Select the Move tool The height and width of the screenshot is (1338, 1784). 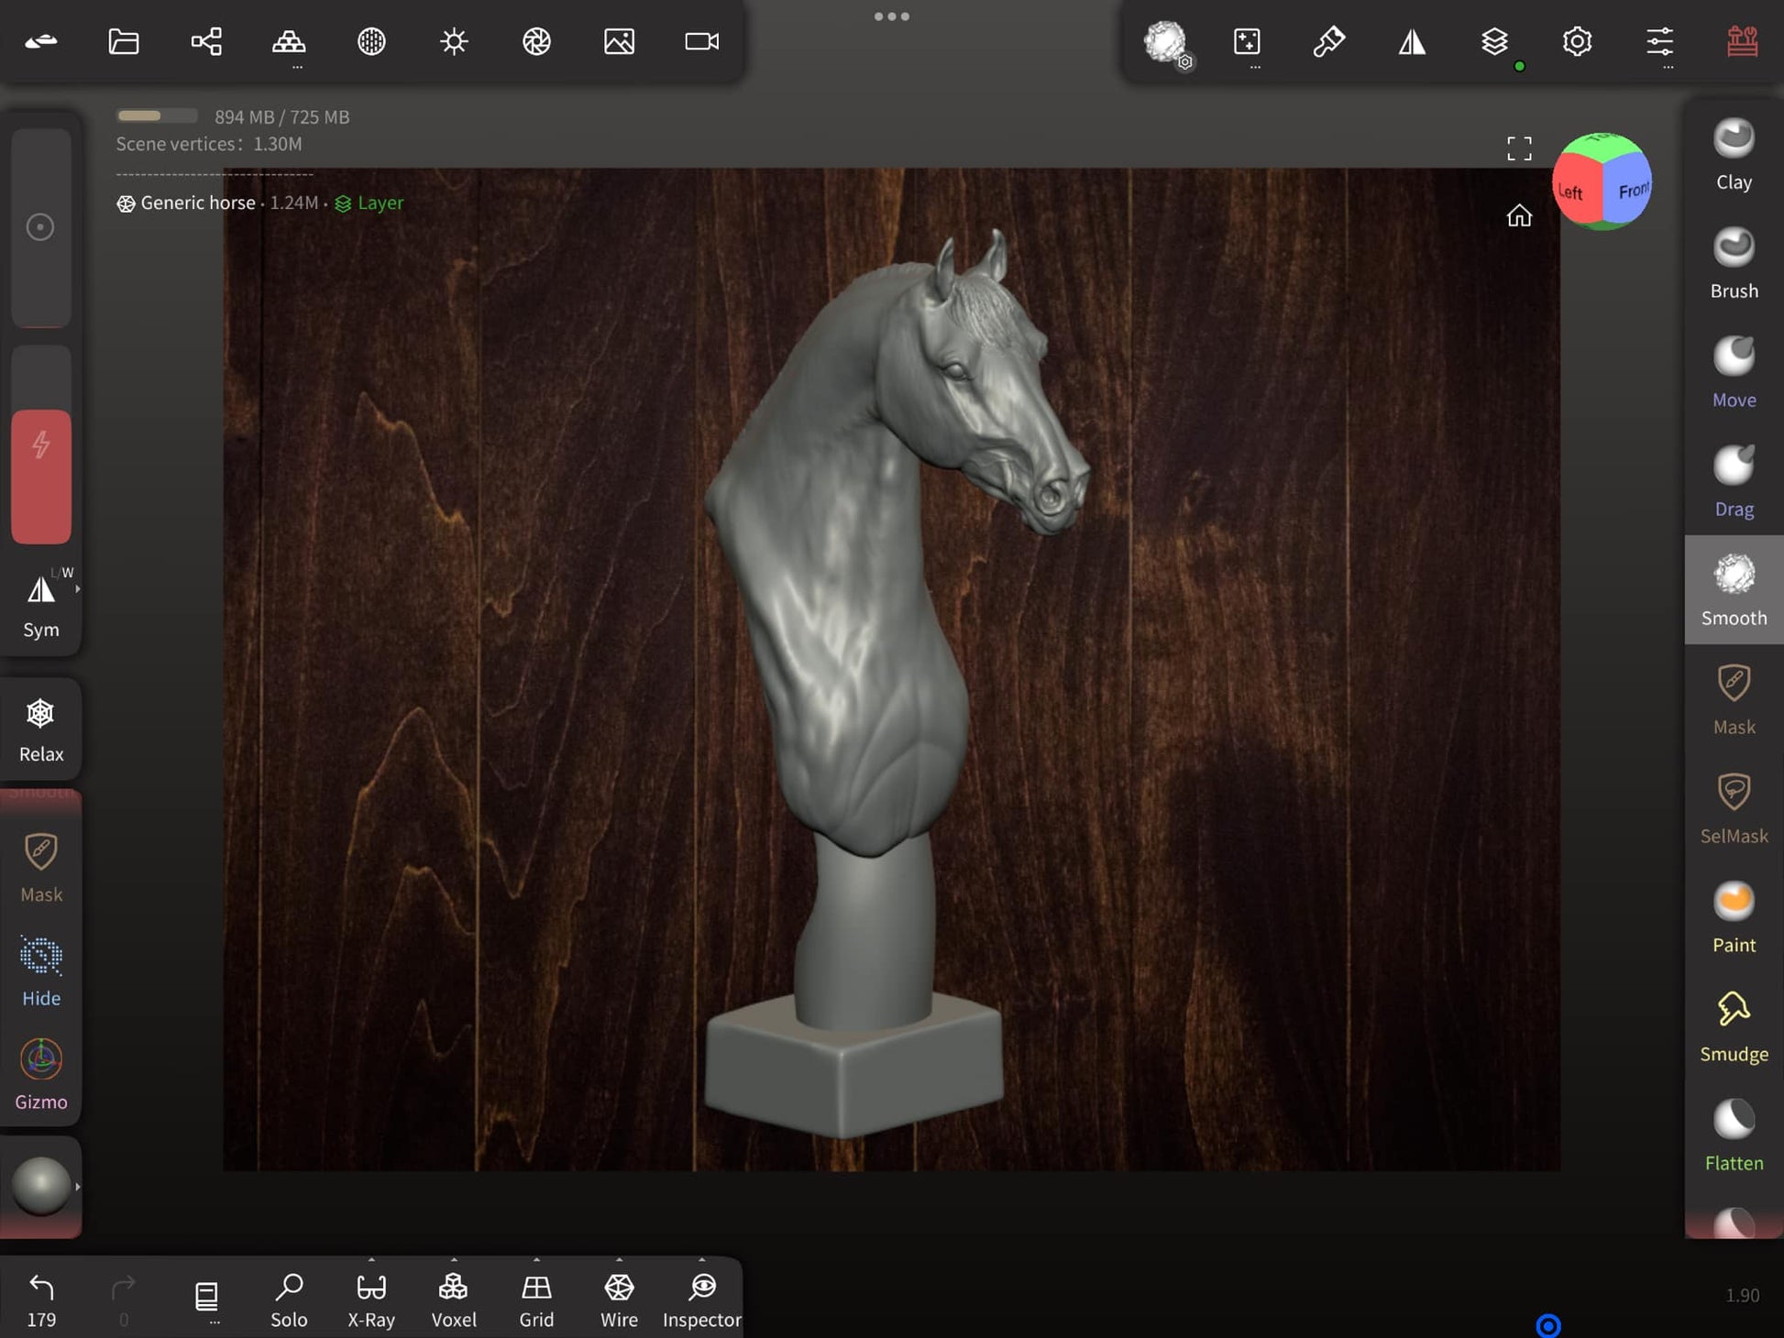coord(1733,372)
